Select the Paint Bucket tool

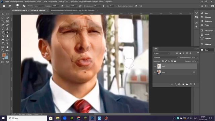(x=3, y=36)
